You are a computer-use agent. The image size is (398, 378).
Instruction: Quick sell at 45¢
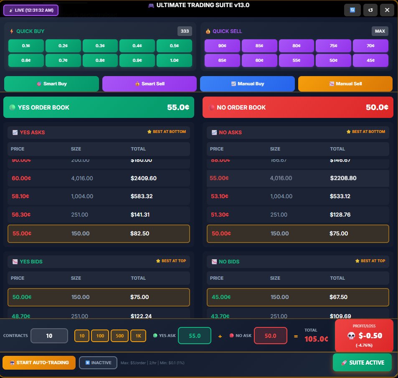click(x=370, y=61)
